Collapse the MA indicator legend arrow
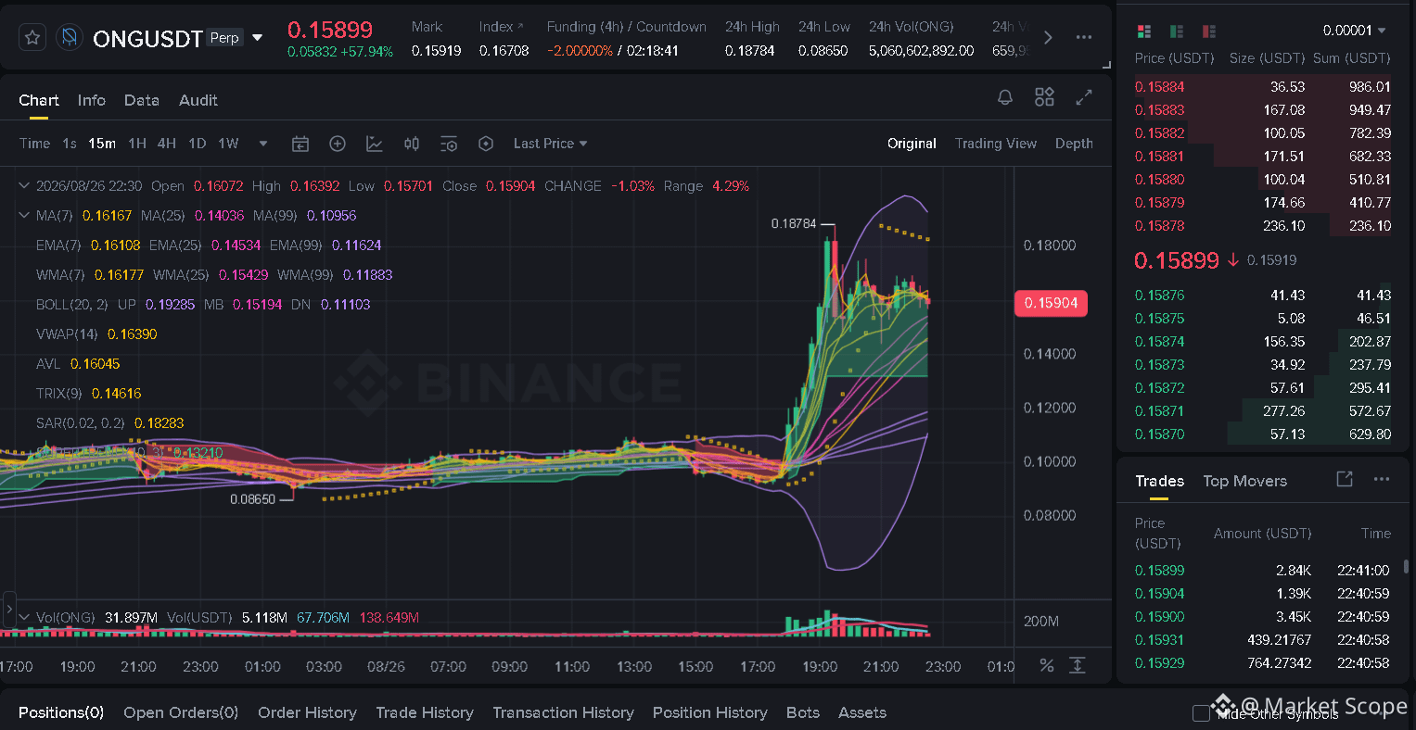This screenshot has width=1416, height=730. (24, 216)
